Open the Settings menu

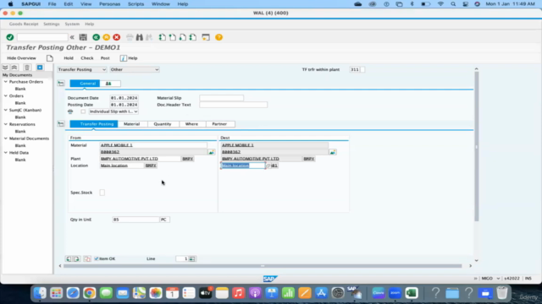pos(52,24)
